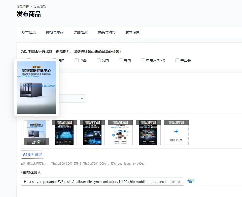Tick the 墨西哥 checkbox
Screen dimensions: 242x197
click(x=177, y=60)
